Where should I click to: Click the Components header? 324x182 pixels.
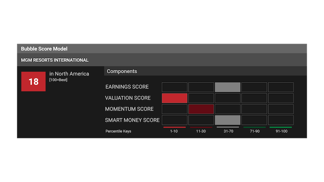click(x=122, y=72)
